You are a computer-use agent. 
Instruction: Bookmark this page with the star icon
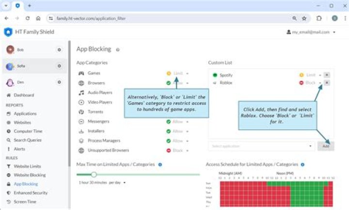tap(304, 18)
